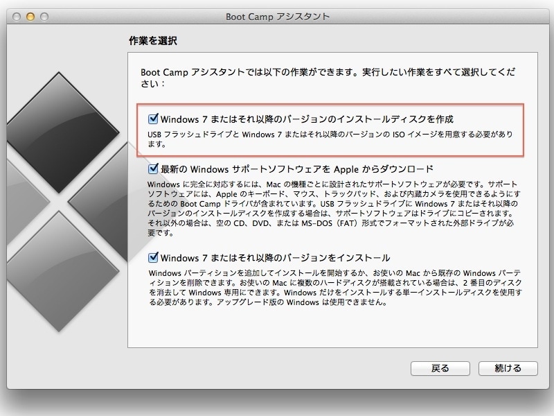The width and height of the screenshot is (554, 416).
Task: Uncheck the create Windows 7 install disk checkbox
Action: [153, 119]
